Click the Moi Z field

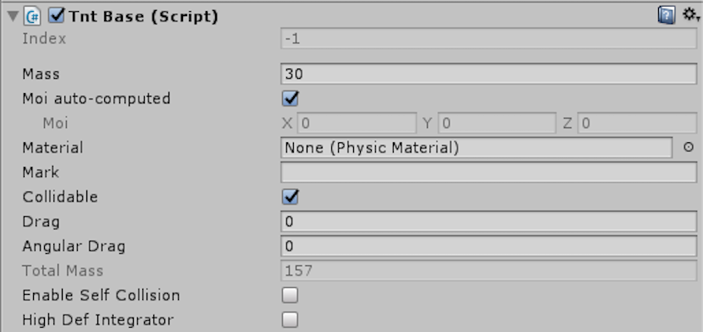637,123
